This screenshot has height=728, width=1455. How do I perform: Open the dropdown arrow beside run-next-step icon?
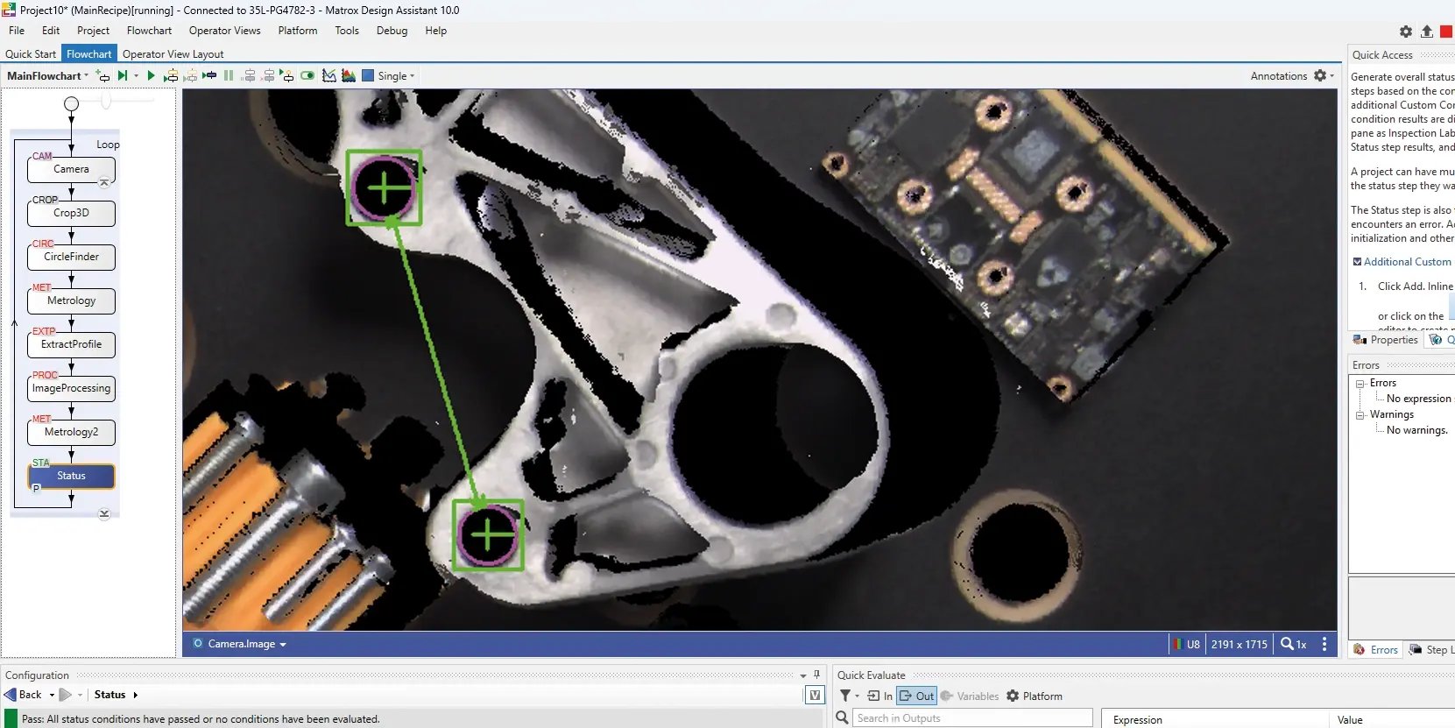pos(135,76)
